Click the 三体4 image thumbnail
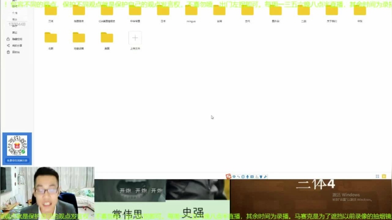Image resolution: width=392 pixels, height=220 pixels. click(311, 199)
